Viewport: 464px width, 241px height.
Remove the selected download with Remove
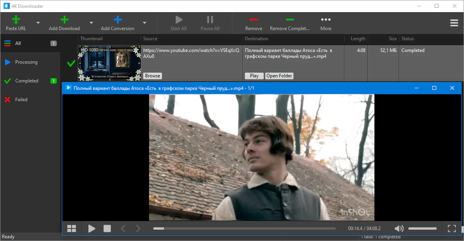coord(254,23)
